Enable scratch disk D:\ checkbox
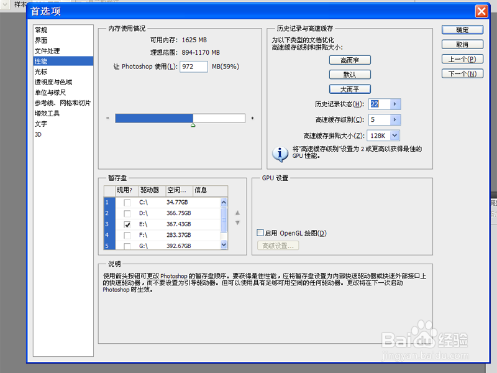Viewport: 497px width, 373px height. click(127, 213)
